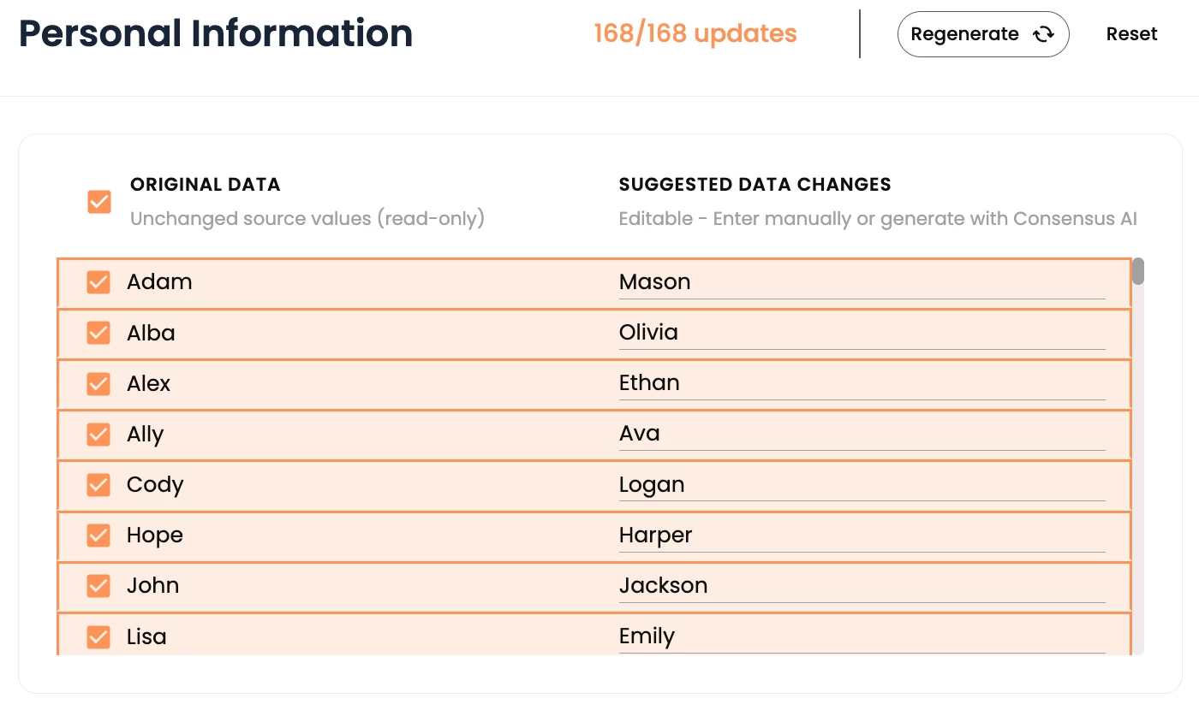The height and width of the screenshot is (710, 1199).
Task: Toggle the checkbox next to Alex
Action: point(98,383)
